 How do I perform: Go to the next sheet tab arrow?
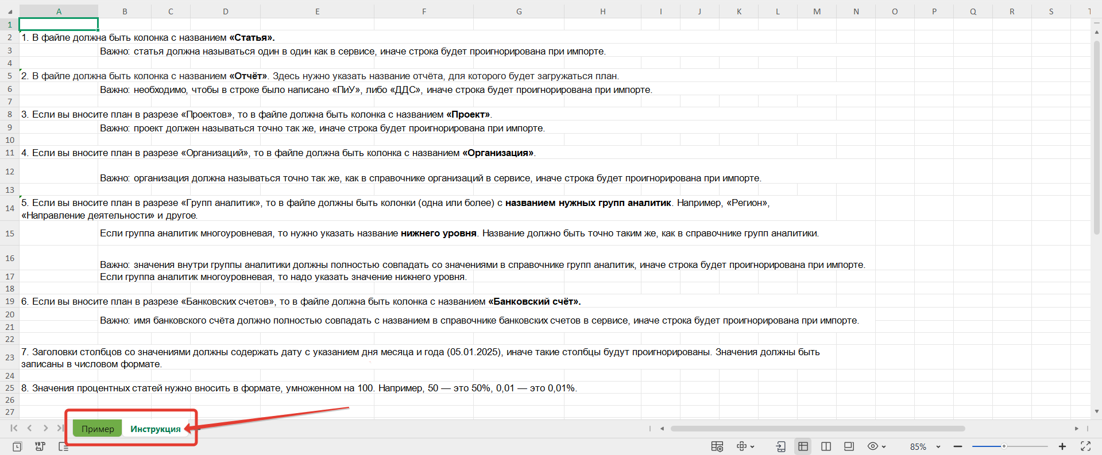pos(45,428)
